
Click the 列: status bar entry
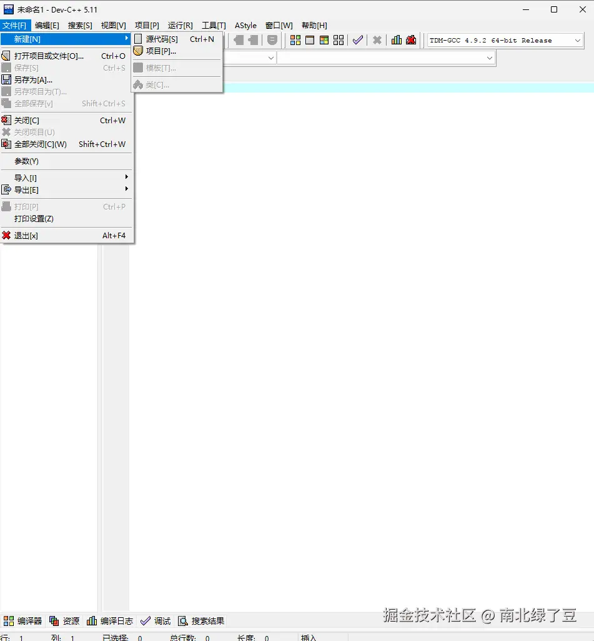[62, 637]
